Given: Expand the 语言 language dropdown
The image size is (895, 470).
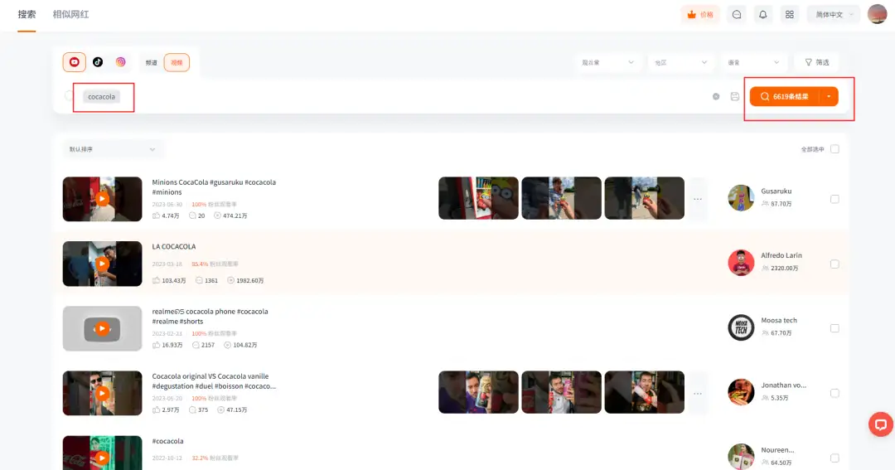Looking at the screenshot, I should click(753, 62).
